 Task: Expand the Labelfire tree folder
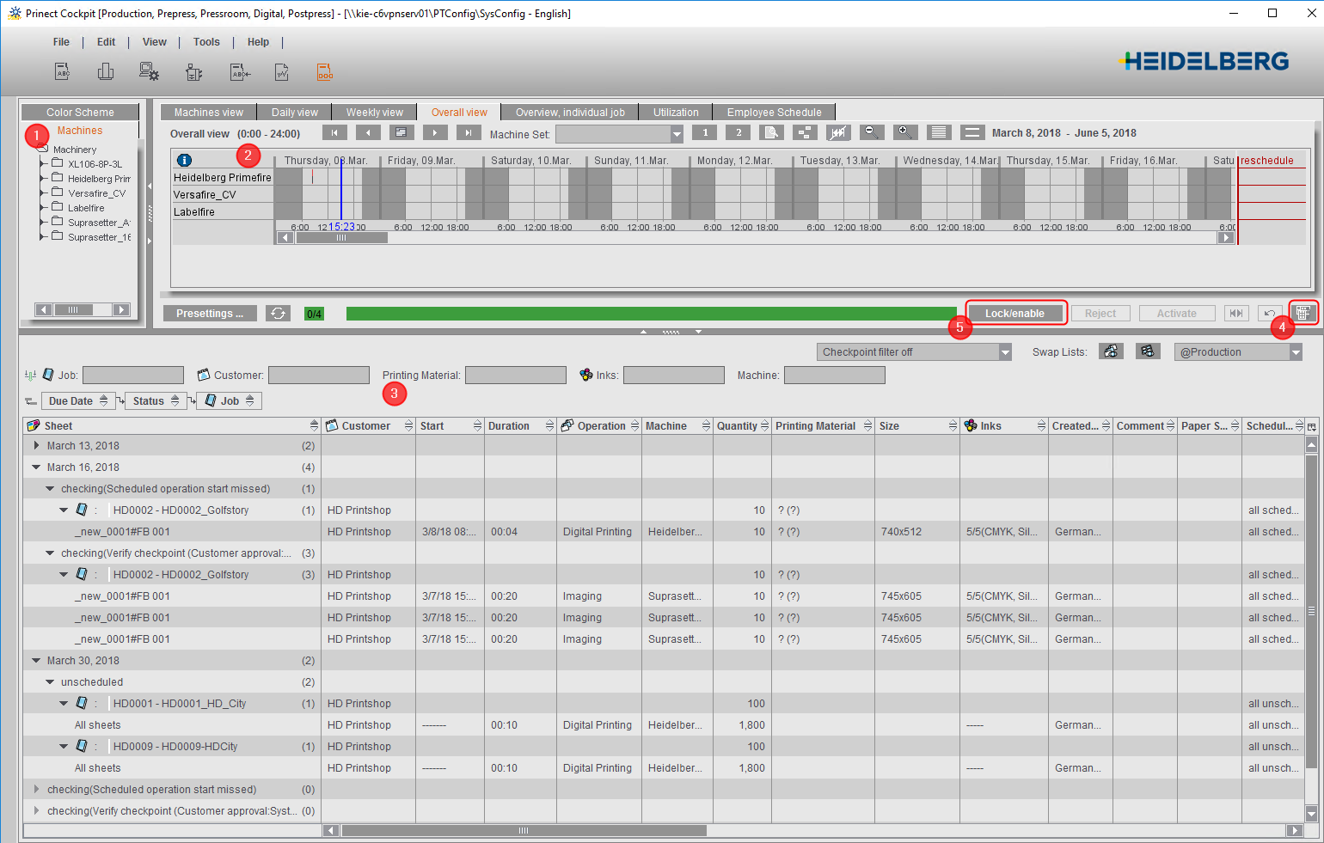tap(43, 207)
